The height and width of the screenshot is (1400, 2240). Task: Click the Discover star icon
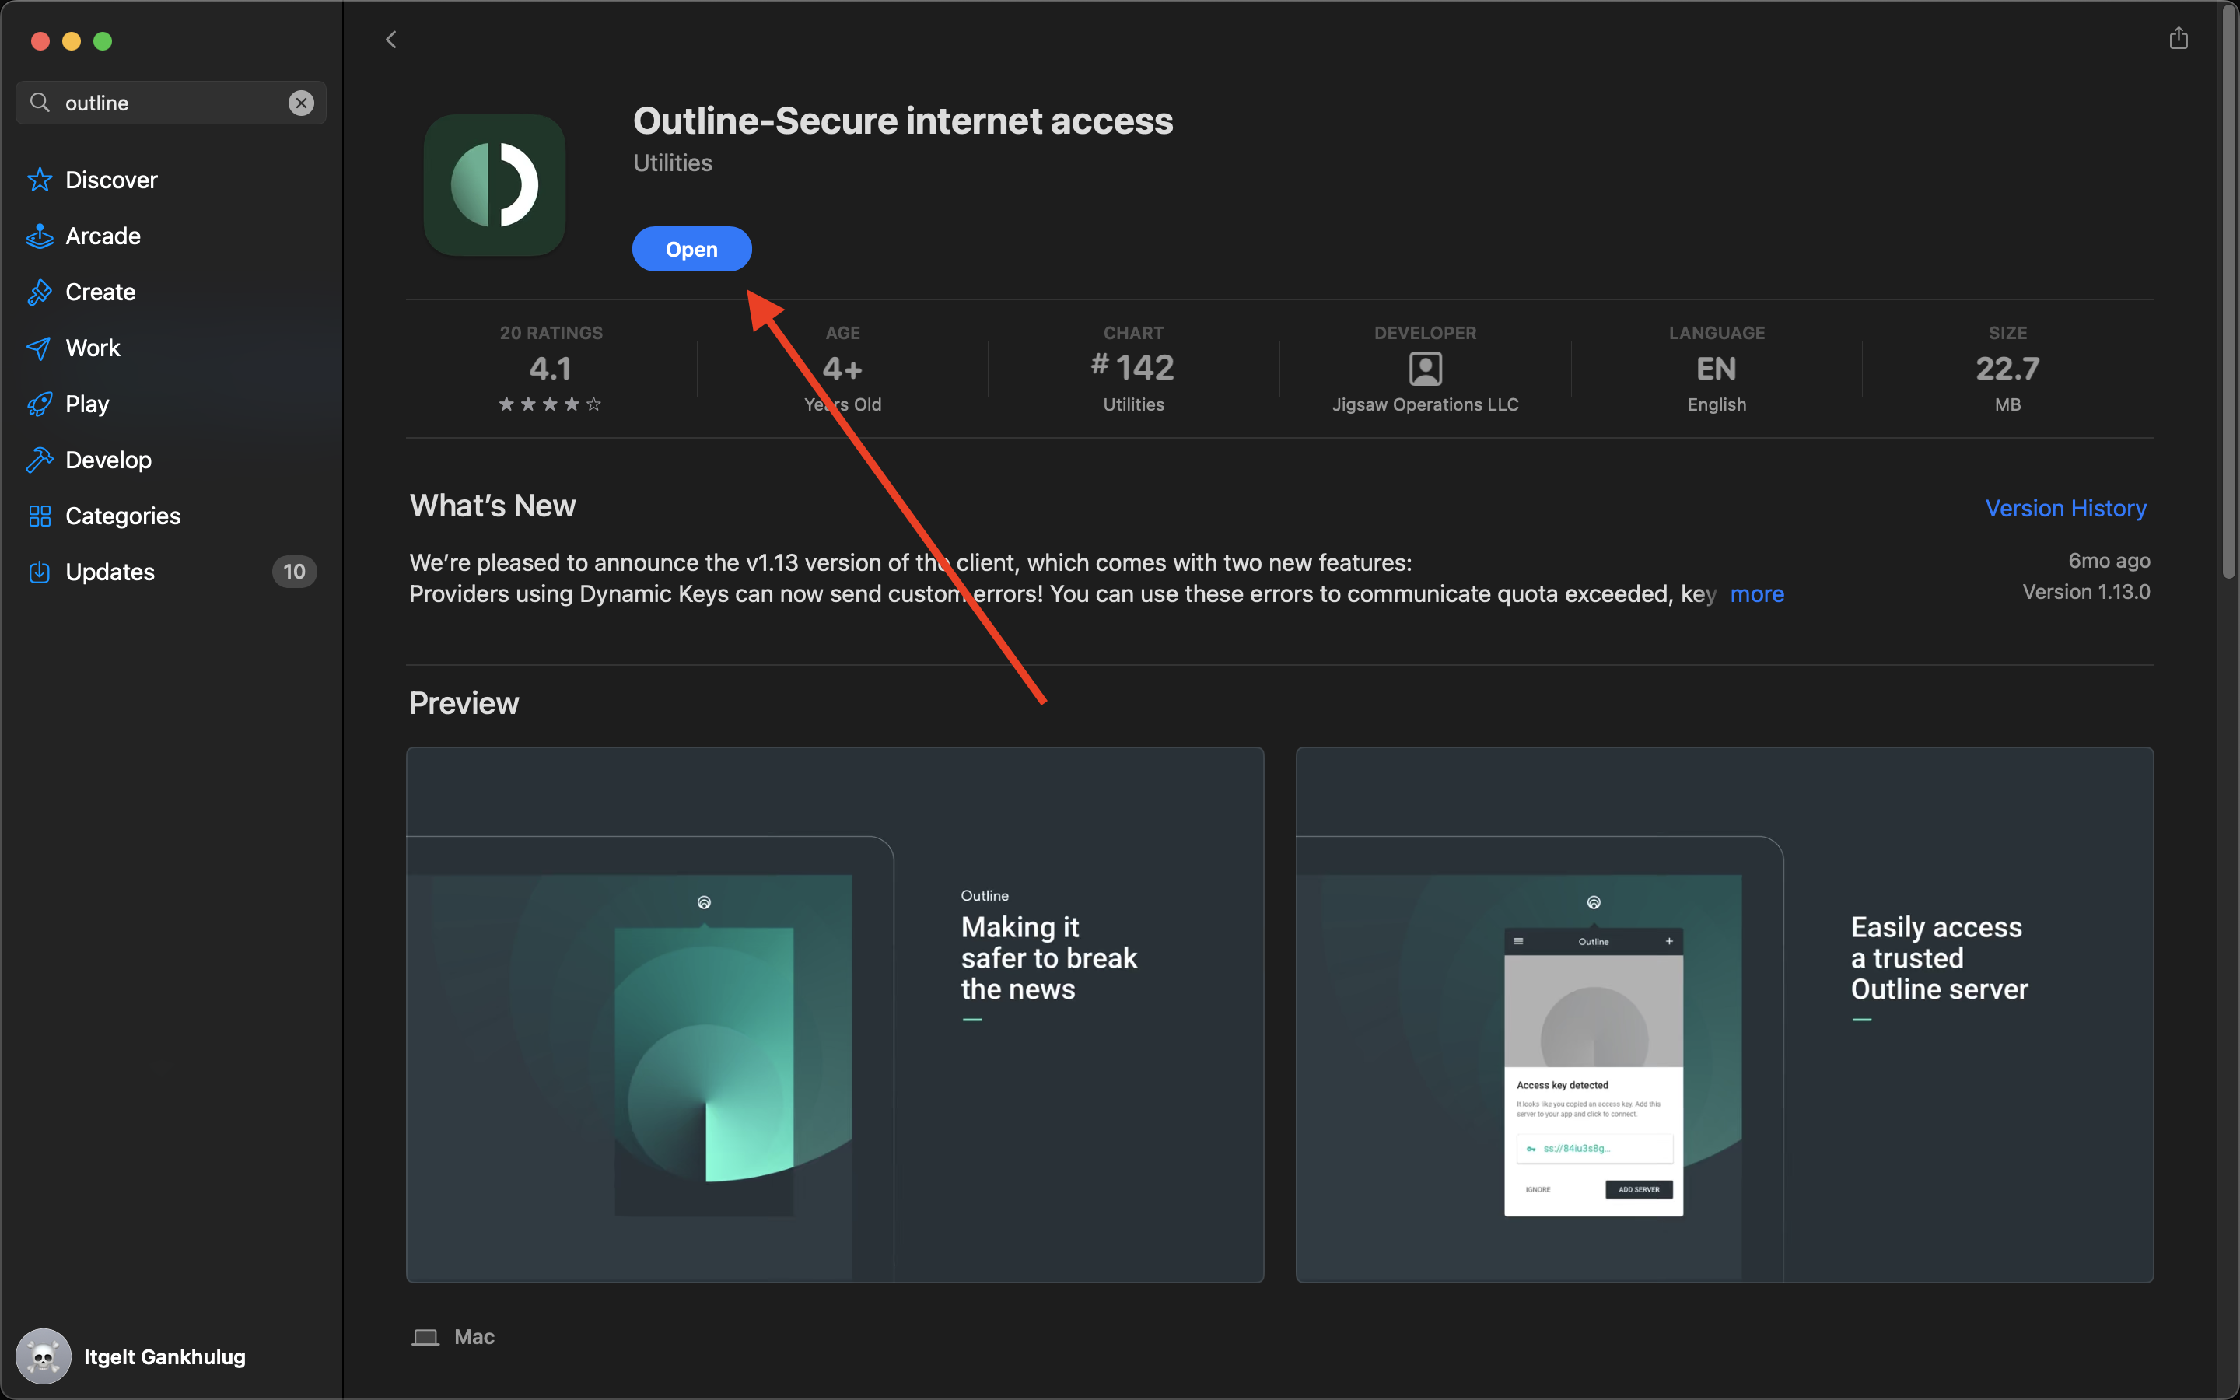[x=39, y=180]
